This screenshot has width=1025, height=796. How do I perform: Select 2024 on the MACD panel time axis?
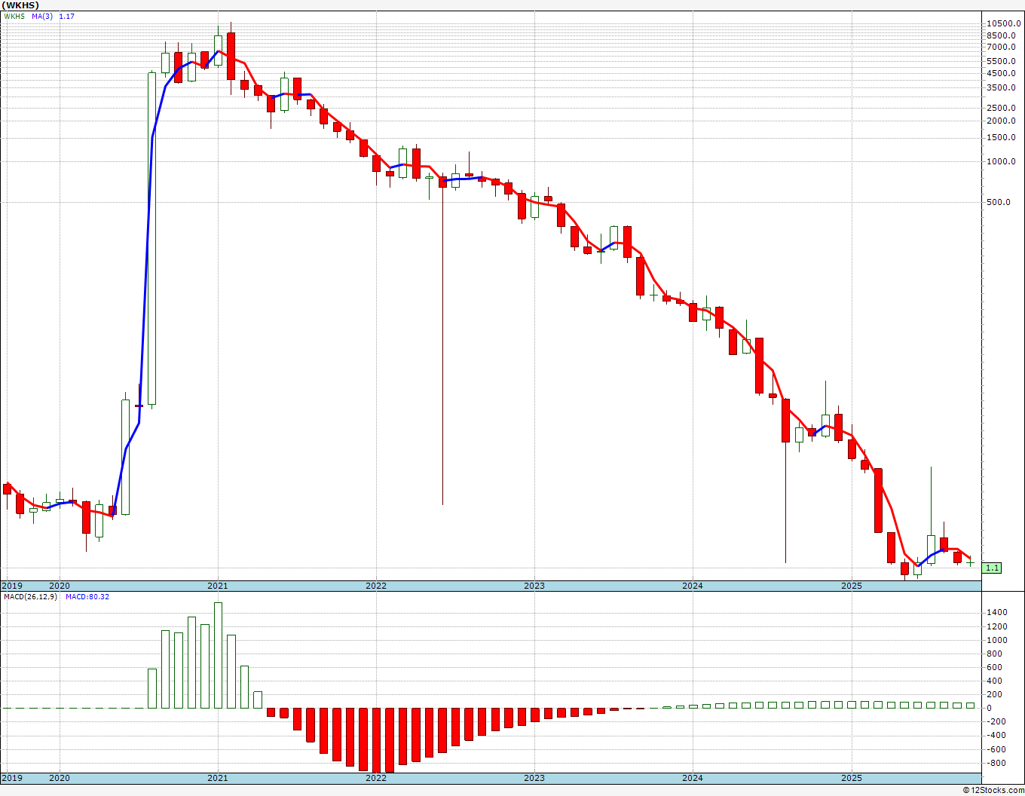[693, 777]
